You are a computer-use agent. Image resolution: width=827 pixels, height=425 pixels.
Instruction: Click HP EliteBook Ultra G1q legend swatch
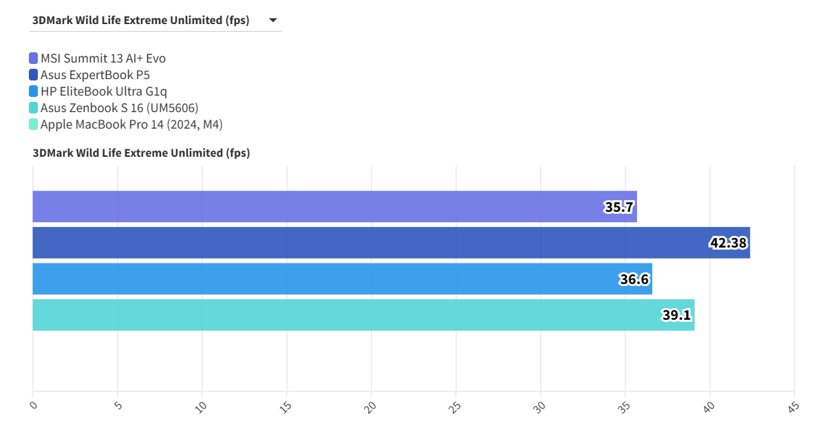point(34,91)
